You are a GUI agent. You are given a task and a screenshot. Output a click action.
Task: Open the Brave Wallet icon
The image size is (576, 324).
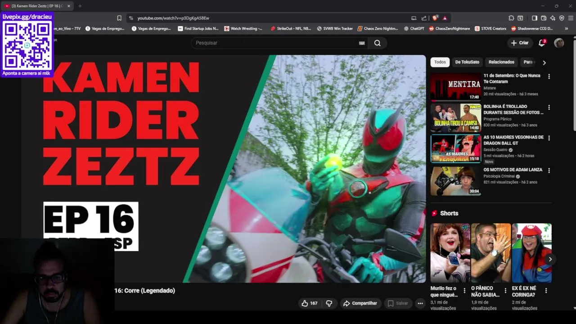click(544, 18)
